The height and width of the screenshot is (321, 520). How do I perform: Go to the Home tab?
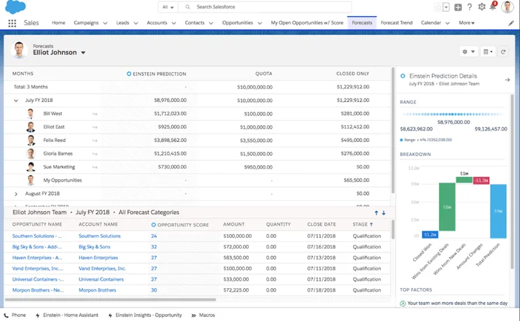(59, 22)
